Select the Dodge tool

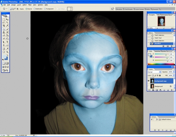tap(7, 38)
